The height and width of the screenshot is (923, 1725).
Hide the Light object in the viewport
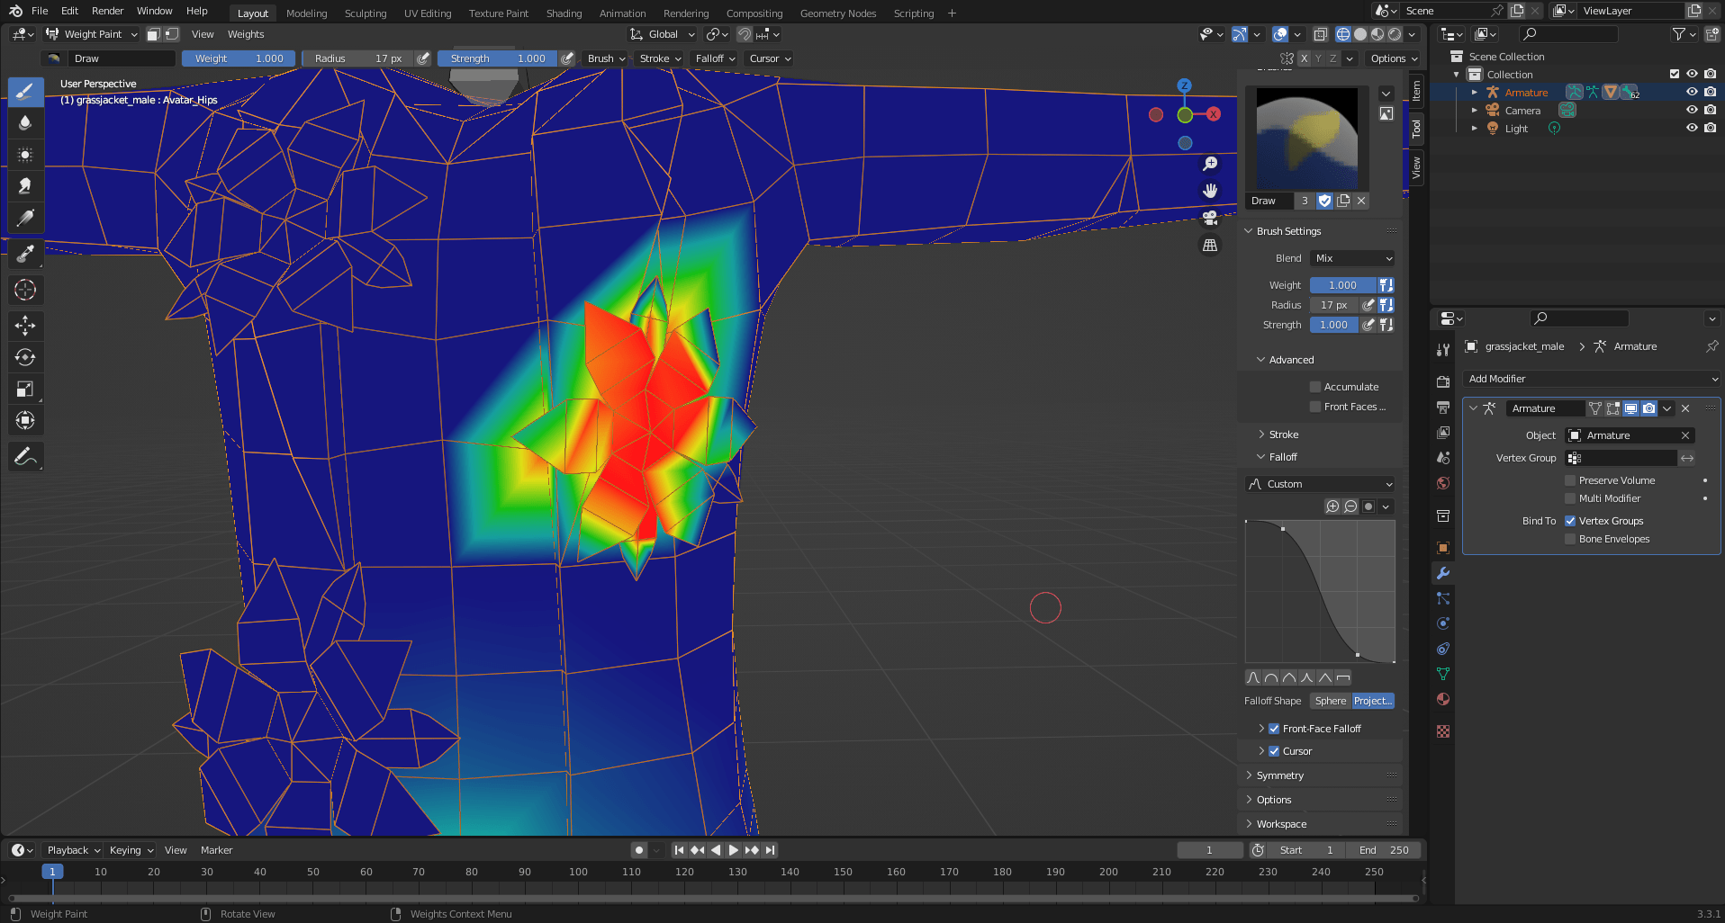1692,128
